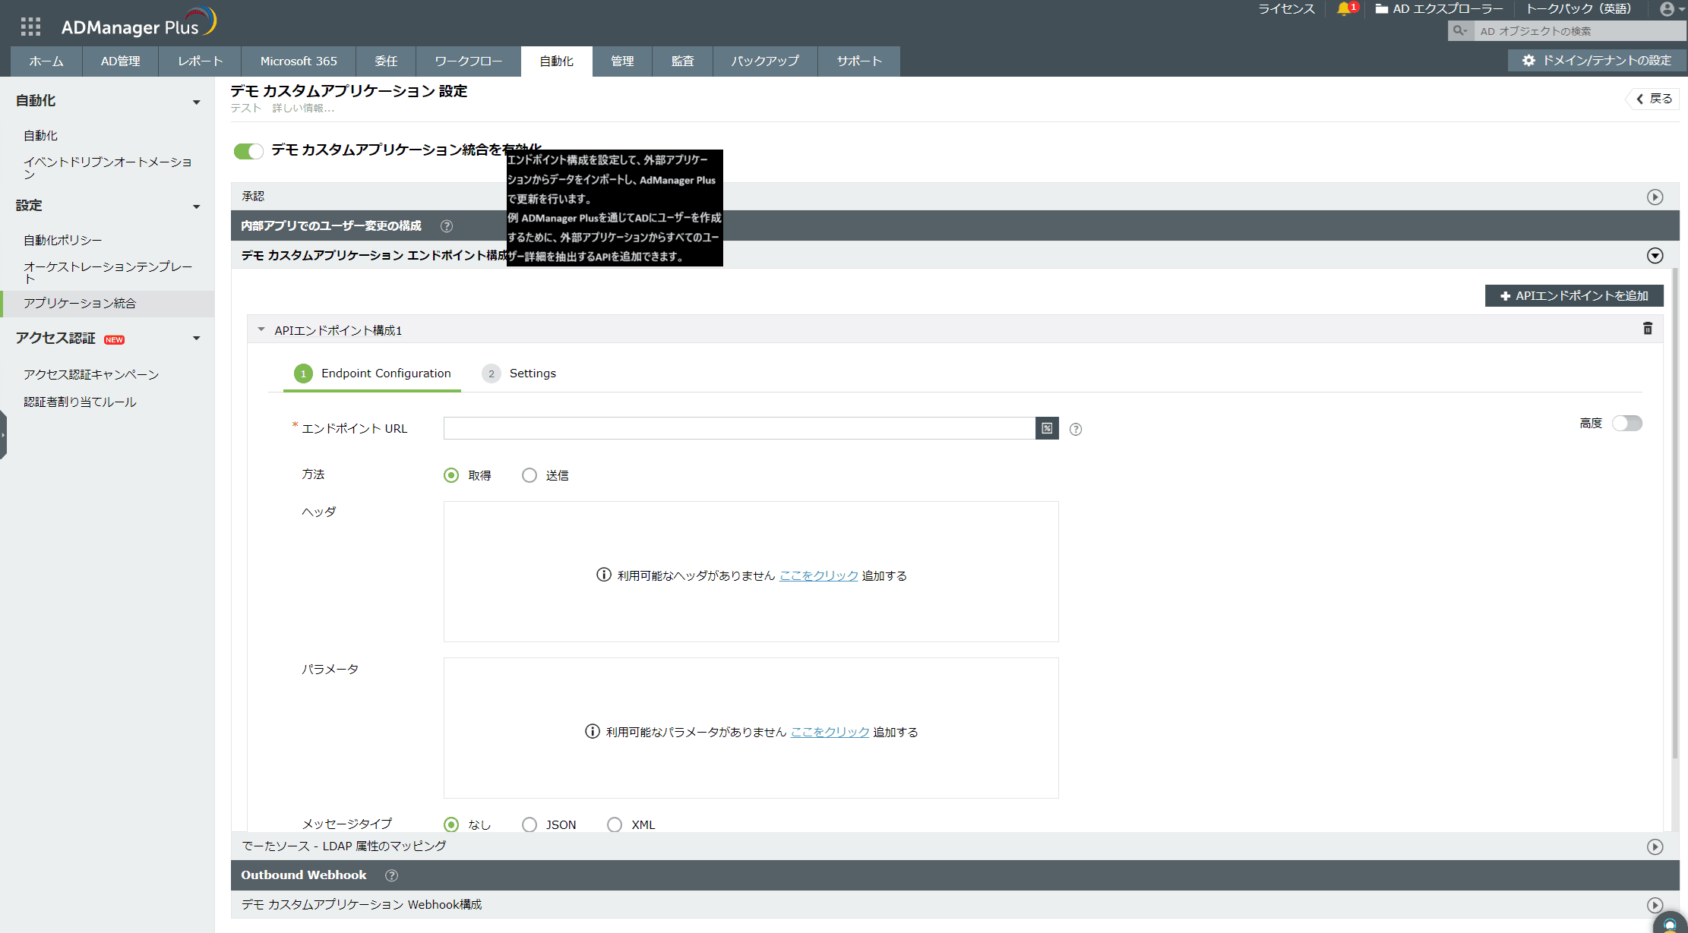Click macro icon beside エンドポイント URL field
Viewport: 1688px width, 933px height.
[1047, 428]
